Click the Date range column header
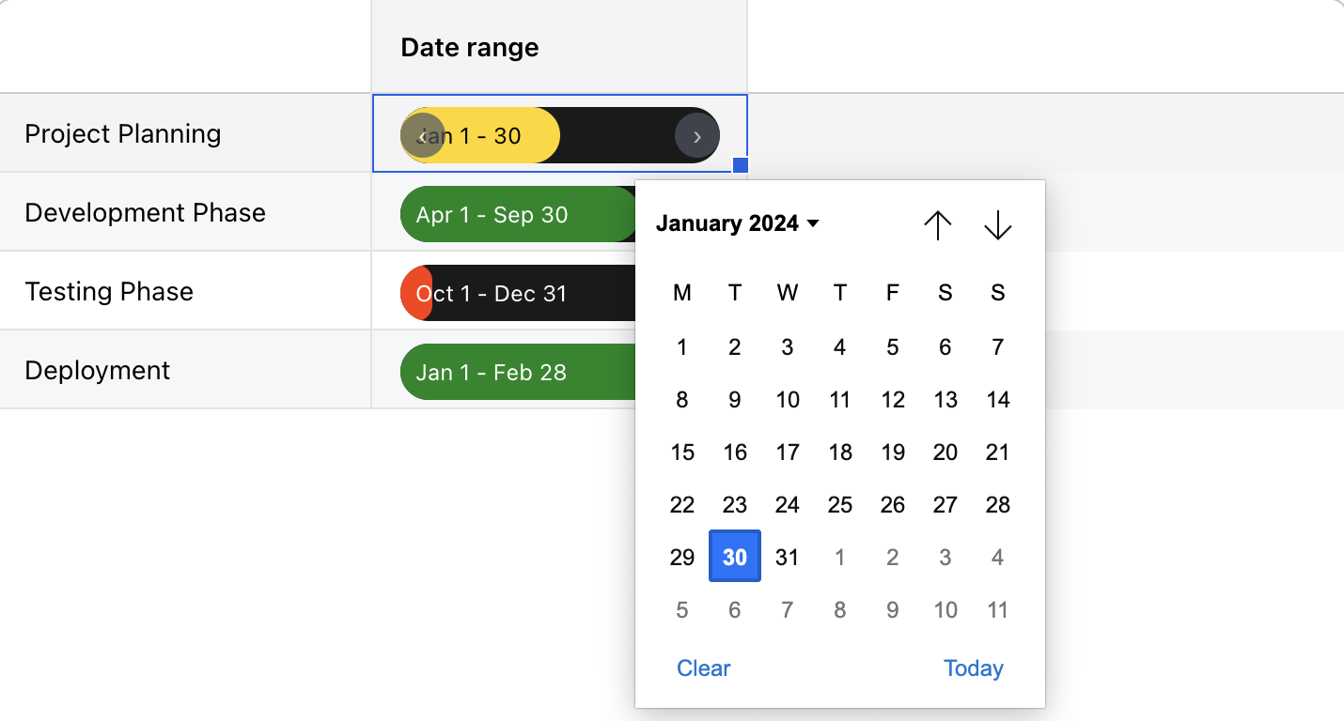This screenshot has height=721, width=1344. pos(469,47)
